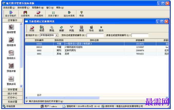Image resolution: width=174 pixels, height=110 pixels.
Task: Click 退出本系统 toolbar icon
Action: pyautogui.click(x=69, y=12)
